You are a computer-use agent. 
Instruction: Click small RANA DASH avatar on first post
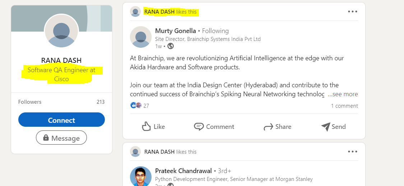click(x=135, y=11)
